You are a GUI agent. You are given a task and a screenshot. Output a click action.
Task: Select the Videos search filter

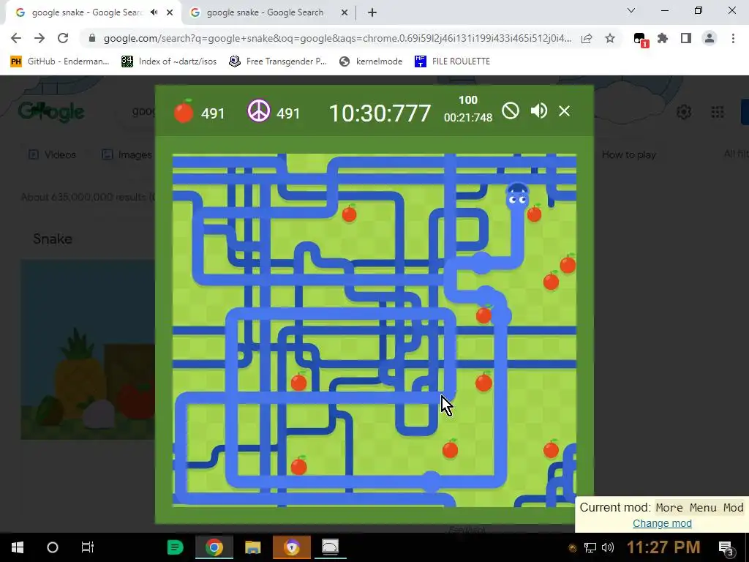(53, 154)
